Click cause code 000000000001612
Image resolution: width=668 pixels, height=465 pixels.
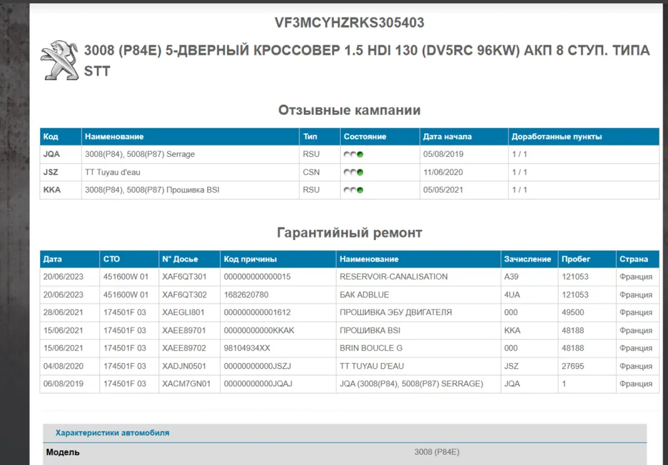257,312
